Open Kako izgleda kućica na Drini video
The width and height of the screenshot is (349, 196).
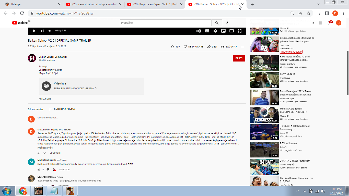point(264,63)
